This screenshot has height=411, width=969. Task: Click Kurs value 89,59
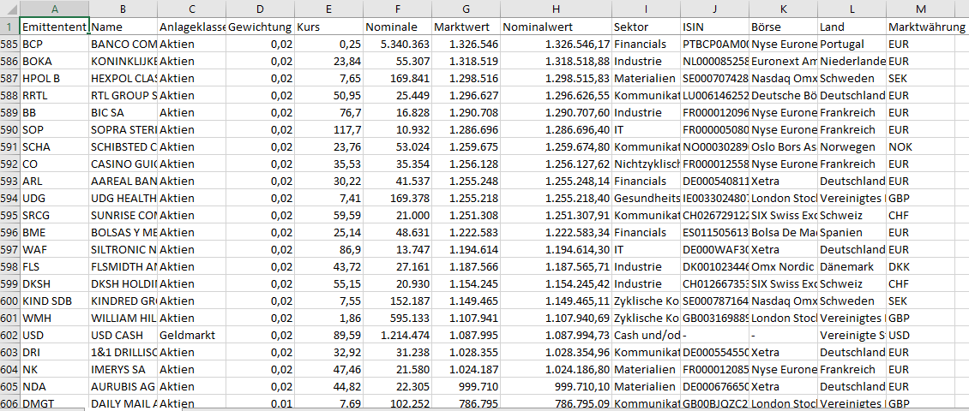click(x=329, y=335)
